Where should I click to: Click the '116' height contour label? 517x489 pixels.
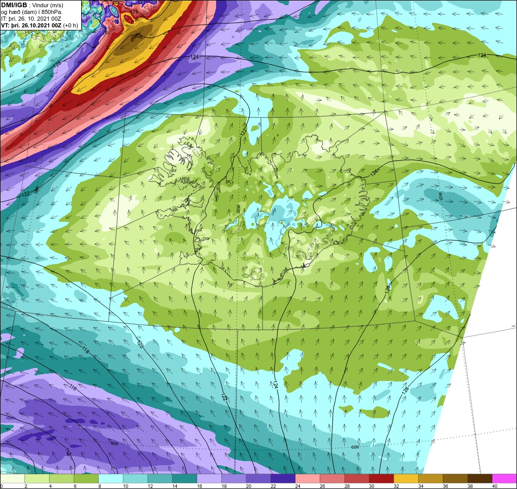coord(72,387)
